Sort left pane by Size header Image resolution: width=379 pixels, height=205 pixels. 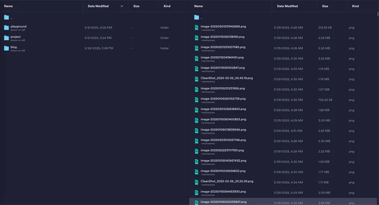point(136,6)
